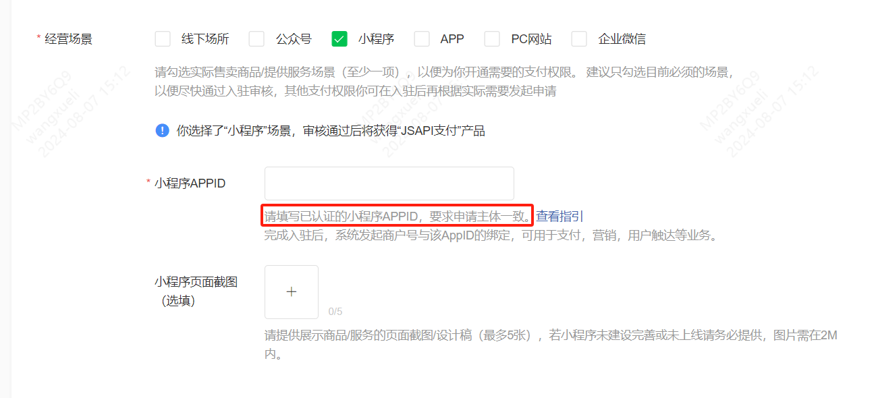
Task: Focus the 小程序APPID input field
Action: pyautogui.click(x=389, y=183)
